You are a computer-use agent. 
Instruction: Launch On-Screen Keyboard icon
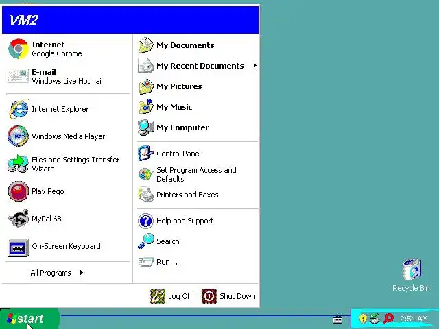19,247
